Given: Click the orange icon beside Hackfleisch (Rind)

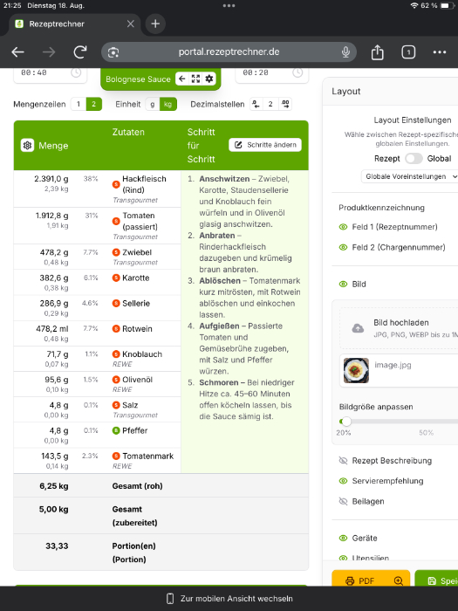Looking at the screenshot, I should click(116, 184).
